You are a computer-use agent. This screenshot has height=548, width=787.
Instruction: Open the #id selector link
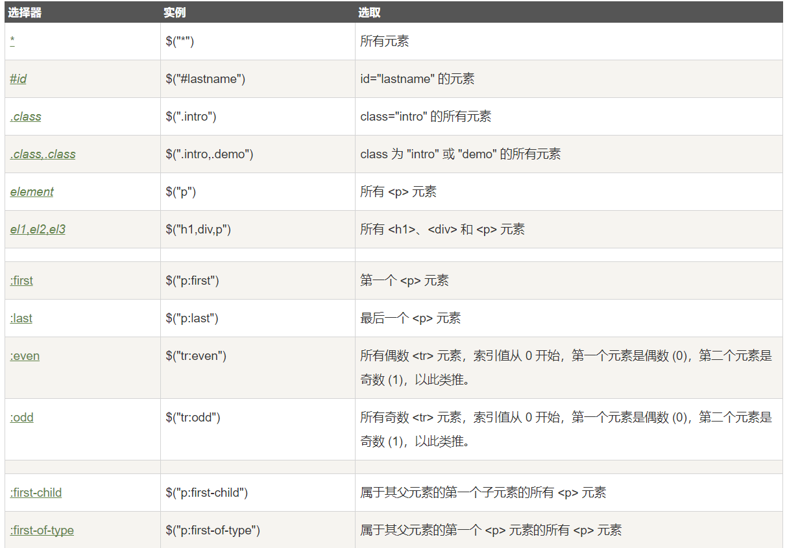(18, 79)
